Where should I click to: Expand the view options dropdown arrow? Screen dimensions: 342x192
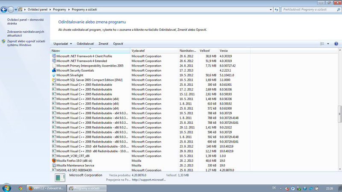pyautogui.click(x=328, y=44)
